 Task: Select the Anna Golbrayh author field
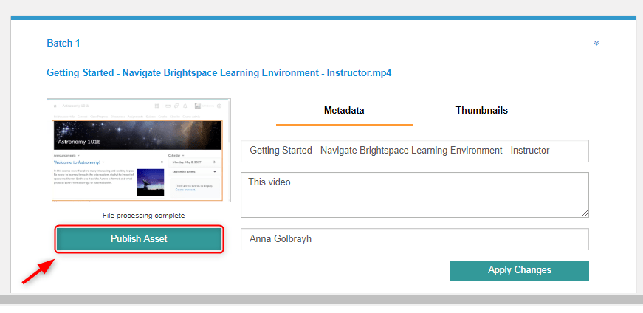(x=414, y=239)
